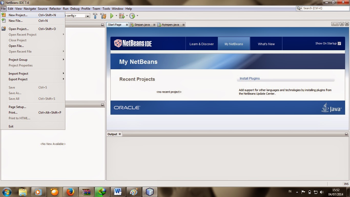The width and height of the screenshot is (350, 197).
Task: Open Windows Start button
Action: [x=7, y=192]
